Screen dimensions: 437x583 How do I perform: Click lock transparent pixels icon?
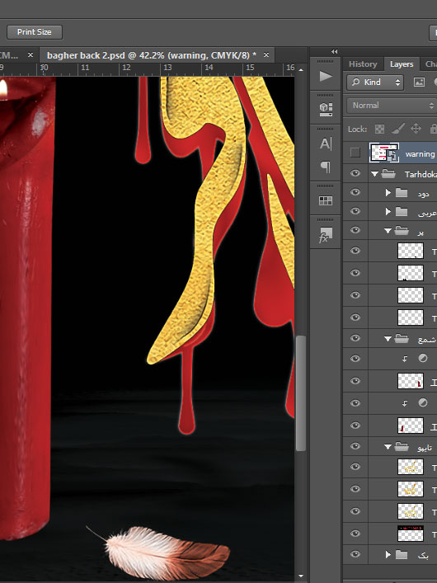click(379, 129)
